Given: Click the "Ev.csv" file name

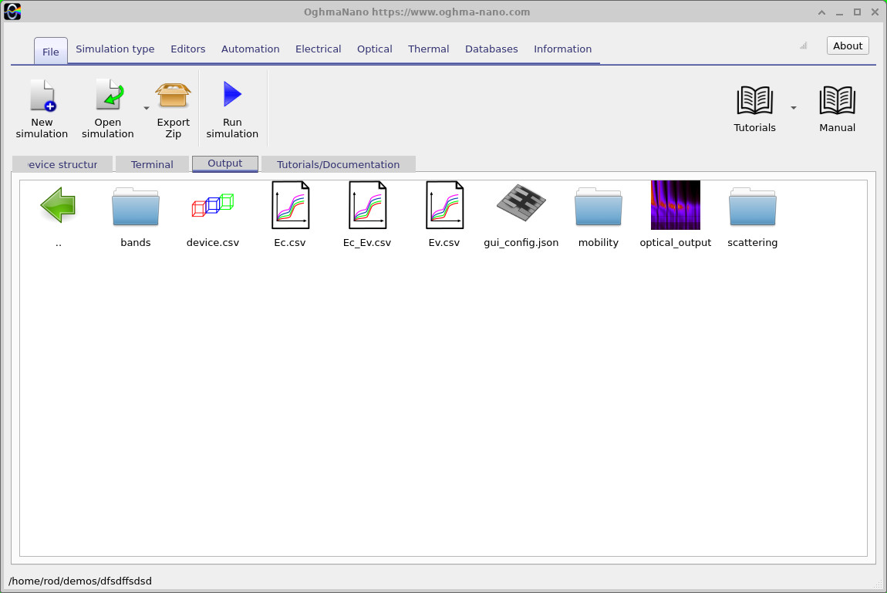Looking at the screenshot, I should pos(444,242).
